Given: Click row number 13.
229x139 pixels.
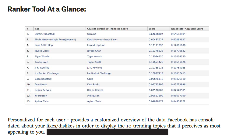Looking at the screenshot, I should click(x=29, y=101).
